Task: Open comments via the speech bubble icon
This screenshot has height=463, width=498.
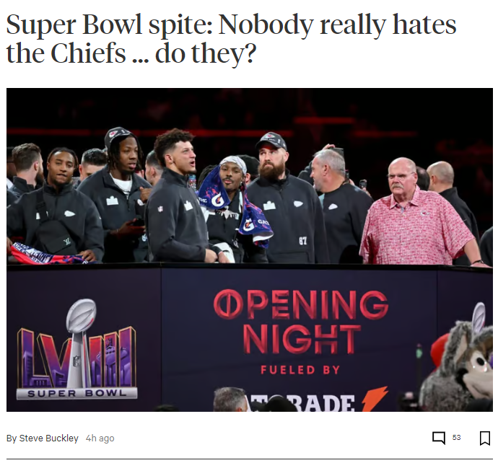Action: click(x=439, y=438)
